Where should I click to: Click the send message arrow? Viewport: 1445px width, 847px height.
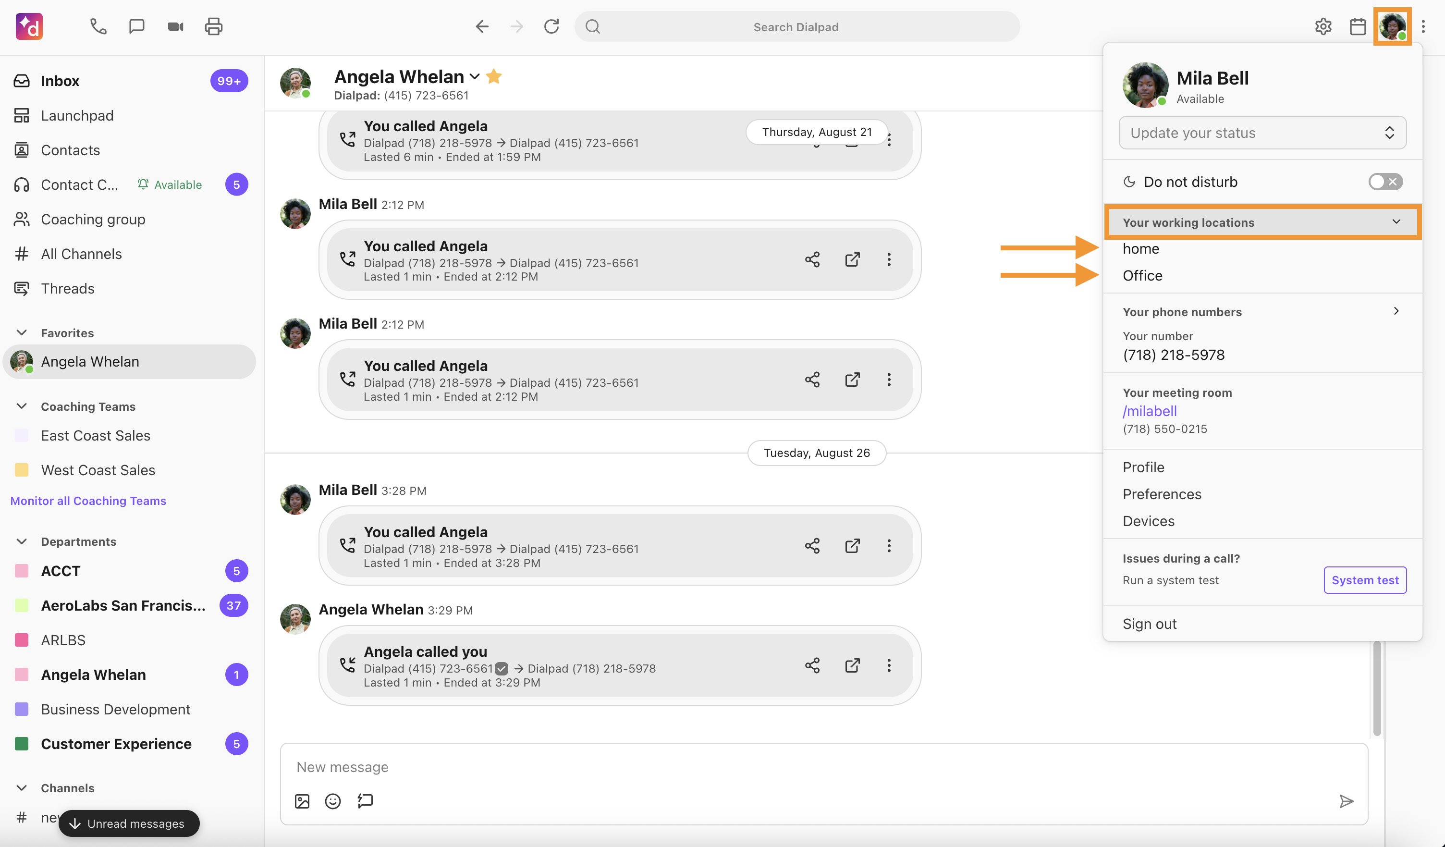point(1347,801)
